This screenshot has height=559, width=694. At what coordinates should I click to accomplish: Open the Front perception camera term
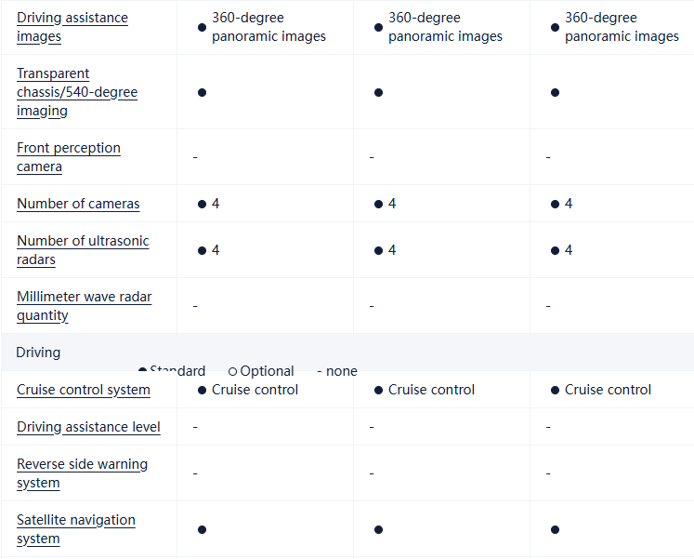point(69,157)
